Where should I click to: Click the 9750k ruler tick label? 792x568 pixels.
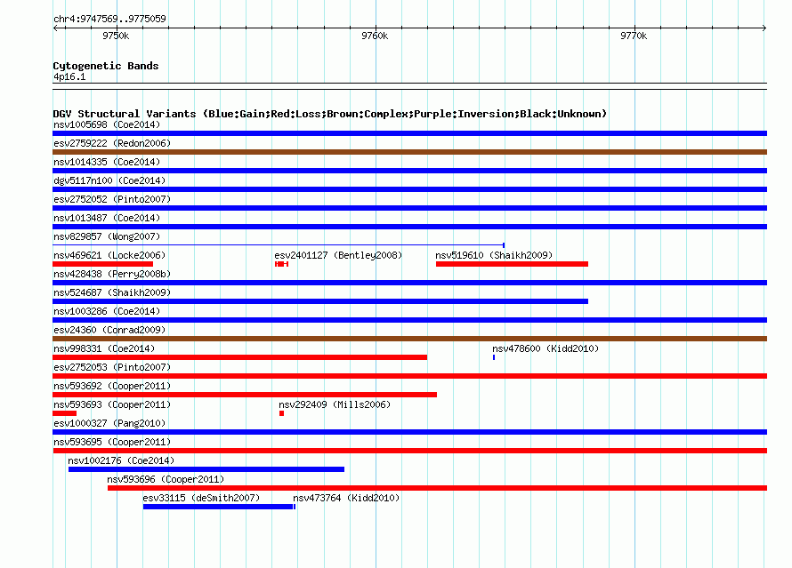[116, 36]
